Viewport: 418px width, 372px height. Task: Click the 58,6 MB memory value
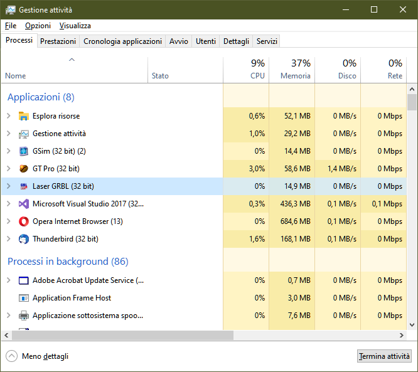coord(297,169)
